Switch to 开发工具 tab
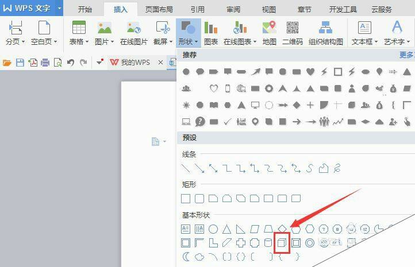415x267 pixels. (x=343, y=10)
